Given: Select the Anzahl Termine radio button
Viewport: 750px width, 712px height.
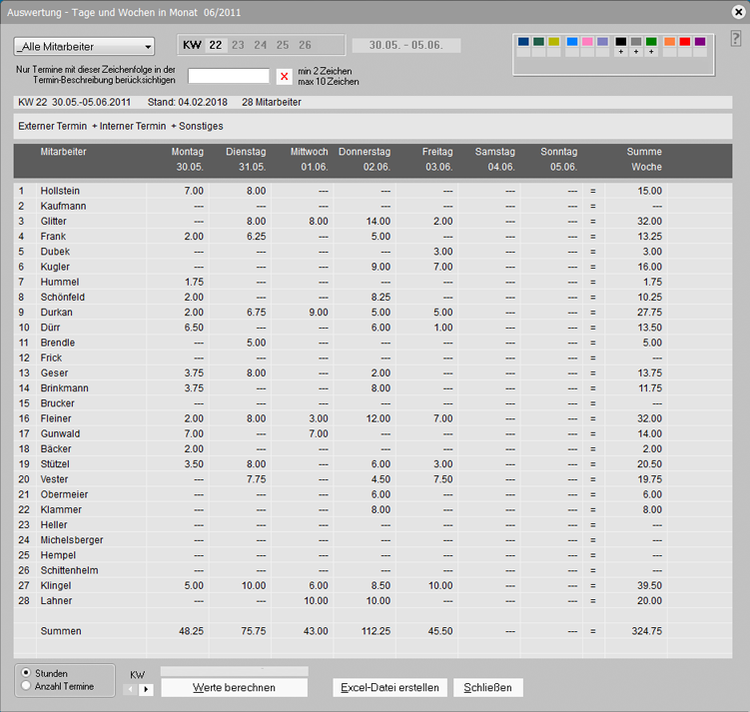Looking at the screenshot, I should [x=26, y=686].
